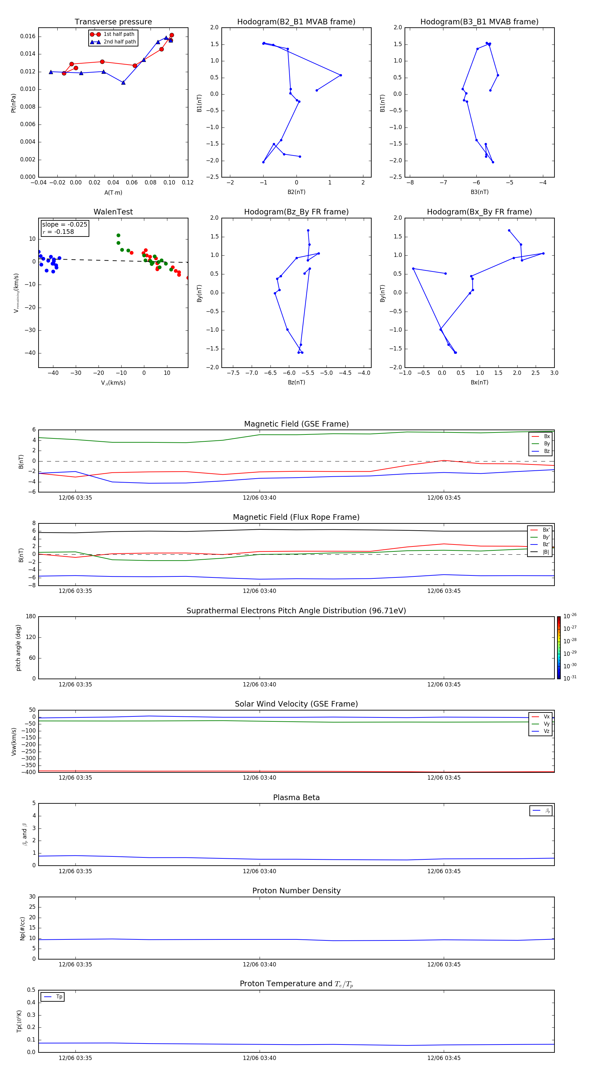
Task: Click the "12/06 03:40" tick under Plasma Beta
Action: click(x=259, y=871)
